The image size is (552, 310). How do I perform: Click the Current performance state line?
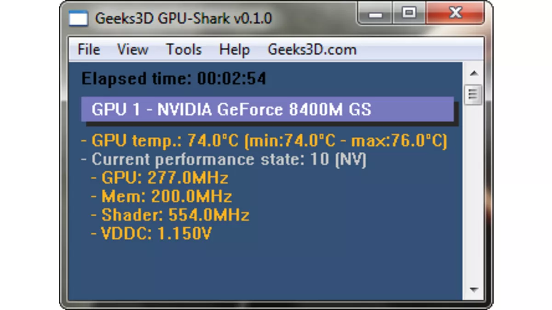(224, 159)
